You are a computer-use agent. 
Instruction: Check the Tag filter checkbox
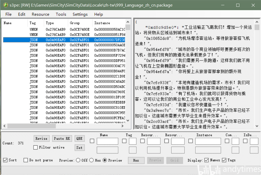[x=124, y=141]
